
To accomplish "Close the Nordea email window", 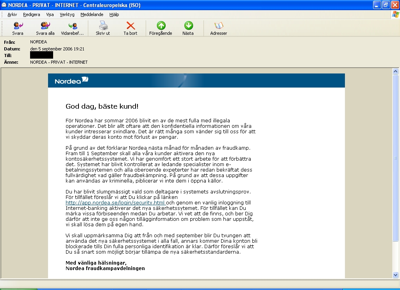I will coord(395,5).
